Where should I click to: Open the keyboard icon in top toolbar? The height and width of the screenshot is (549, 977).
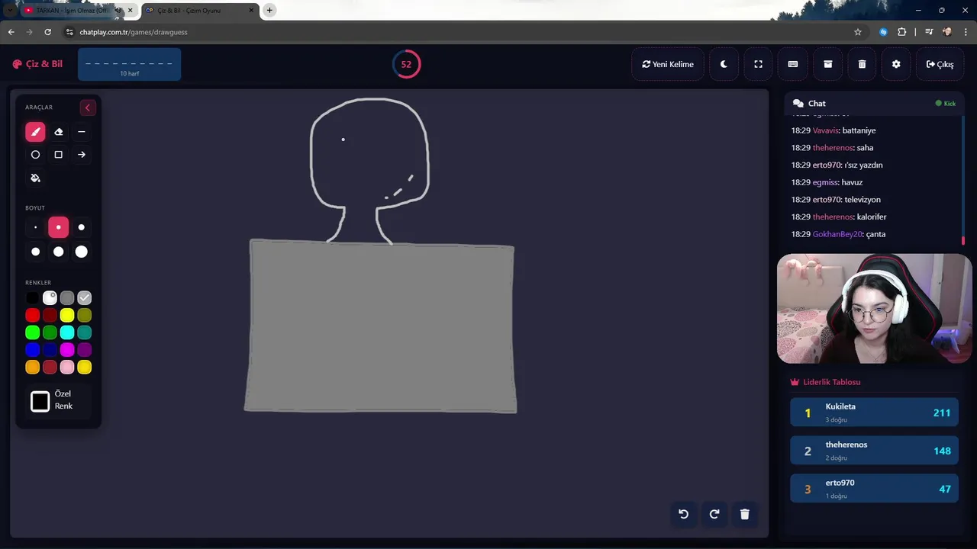pos(793,64)
